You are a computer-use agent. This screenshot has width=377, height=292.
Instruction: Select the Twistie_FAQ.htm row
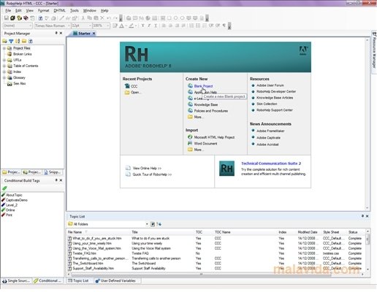216,253
